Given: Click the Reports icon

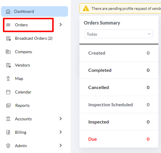Looking at the screenshot, I should tap(8, 105).
